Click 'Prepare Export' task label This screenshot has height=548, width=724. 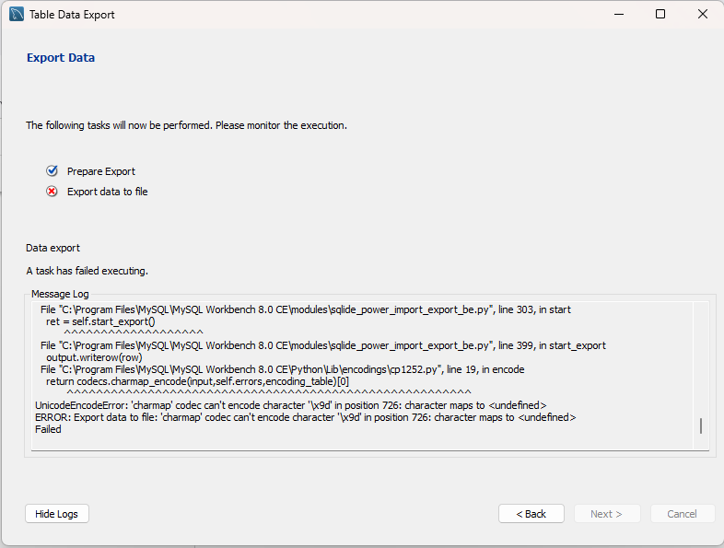101,171
